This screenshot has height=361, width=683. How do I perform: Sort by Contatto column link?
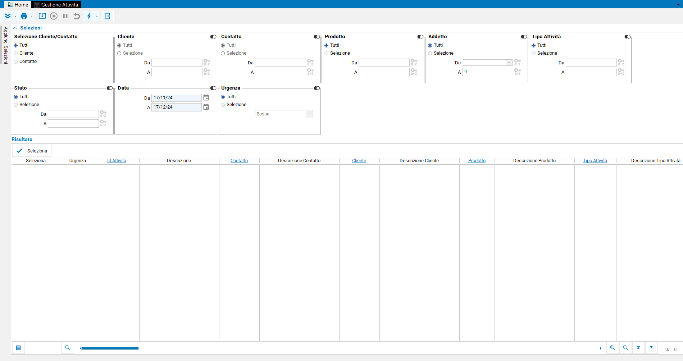239,161
